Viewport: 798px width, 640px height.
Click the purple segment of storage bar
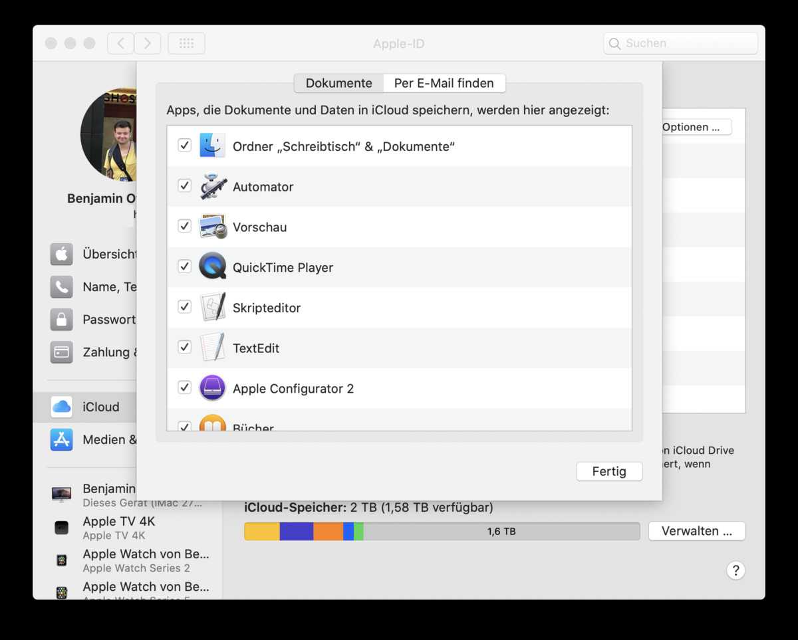coord(297,531)
